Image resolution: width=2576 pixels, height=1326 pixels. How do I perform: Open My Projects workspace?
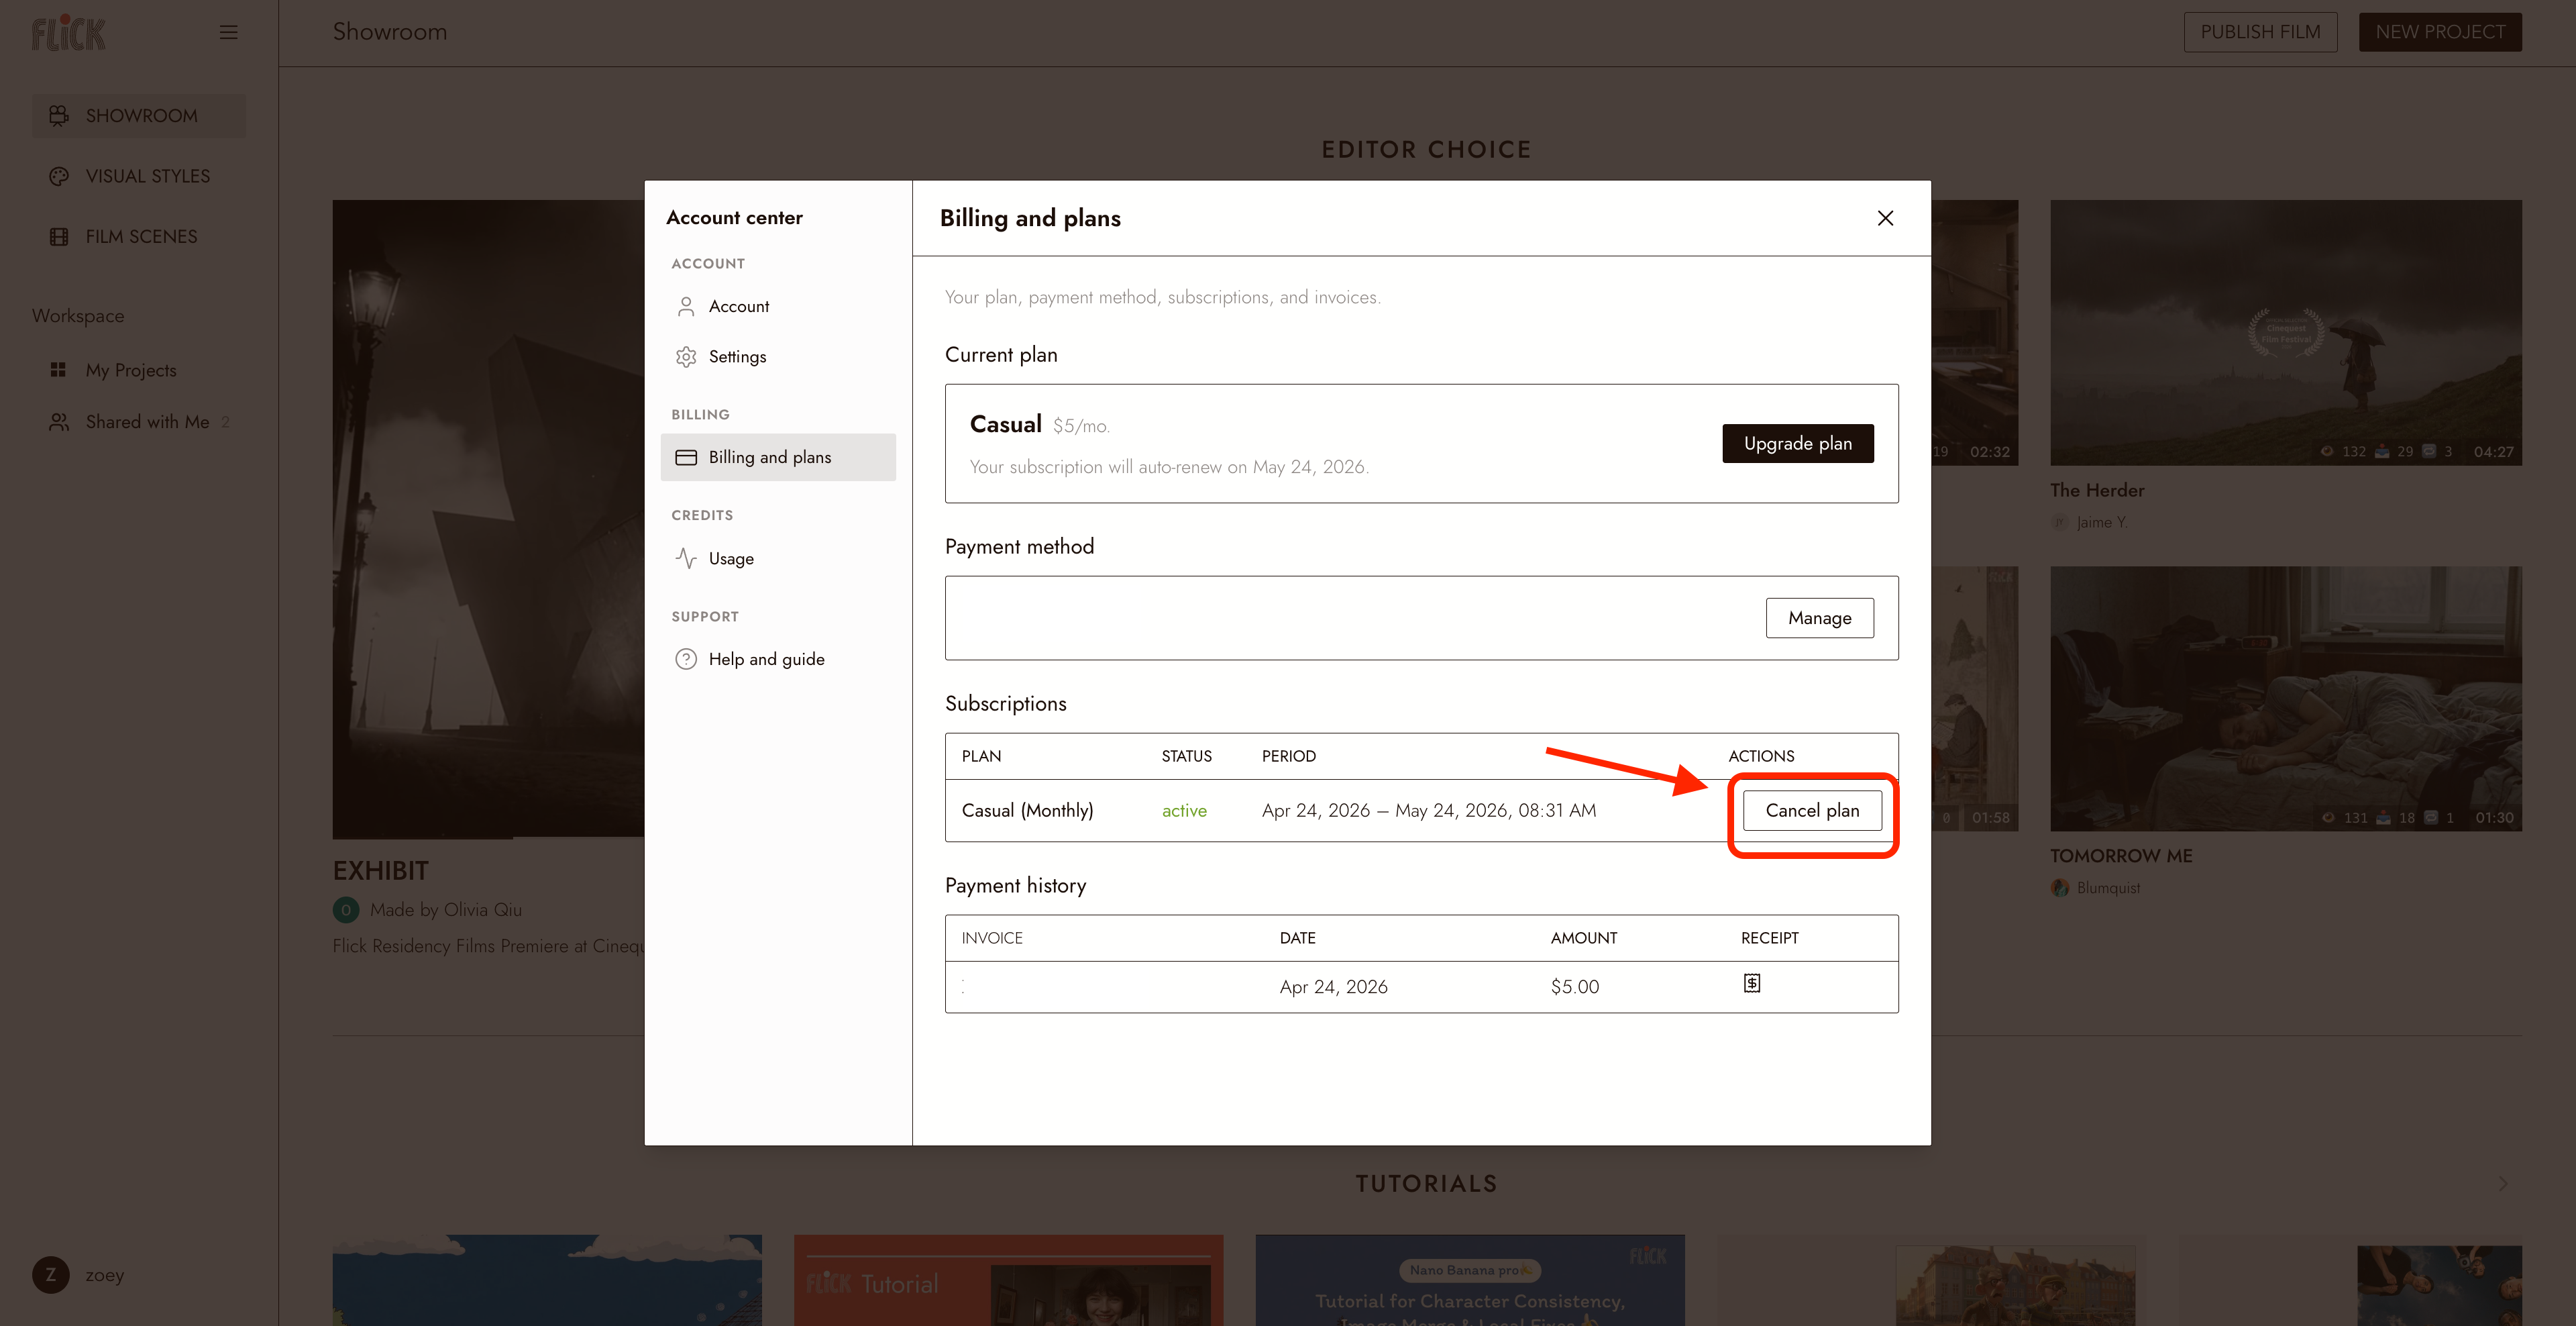[x=139, y=370]
